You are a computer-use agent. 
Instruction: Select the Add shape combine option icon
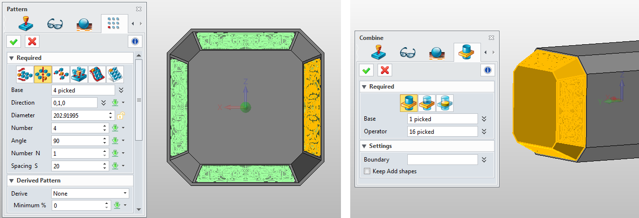(x=409, y=103)
